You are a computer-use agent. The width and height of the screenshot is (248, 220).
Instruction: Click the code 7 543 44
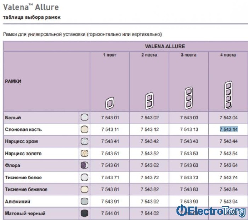coord(229,141)
